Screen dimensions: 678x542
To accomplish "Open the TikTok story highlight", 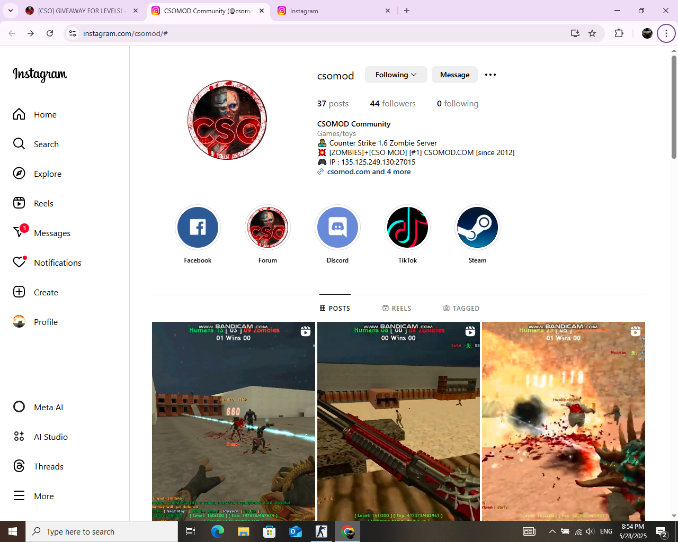I will 407,228.
